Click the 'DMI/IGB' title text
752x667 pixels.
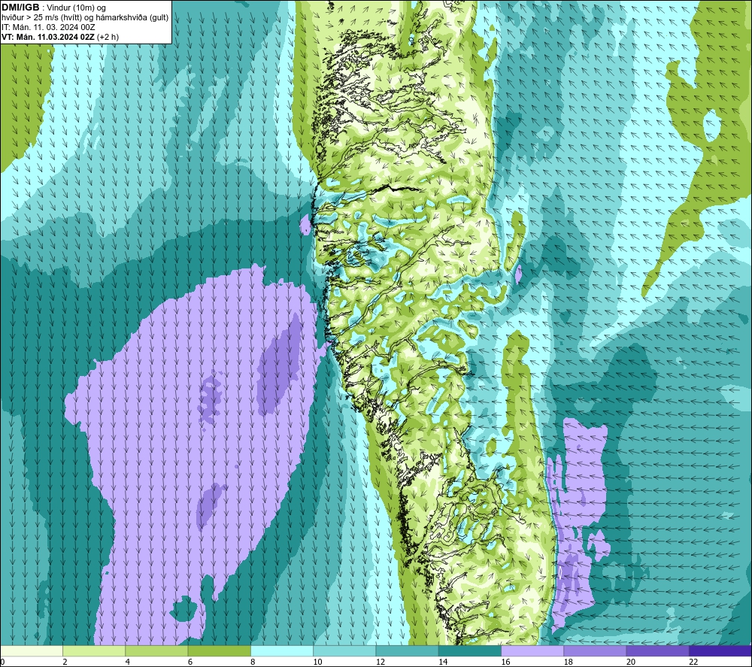point(20,8)
